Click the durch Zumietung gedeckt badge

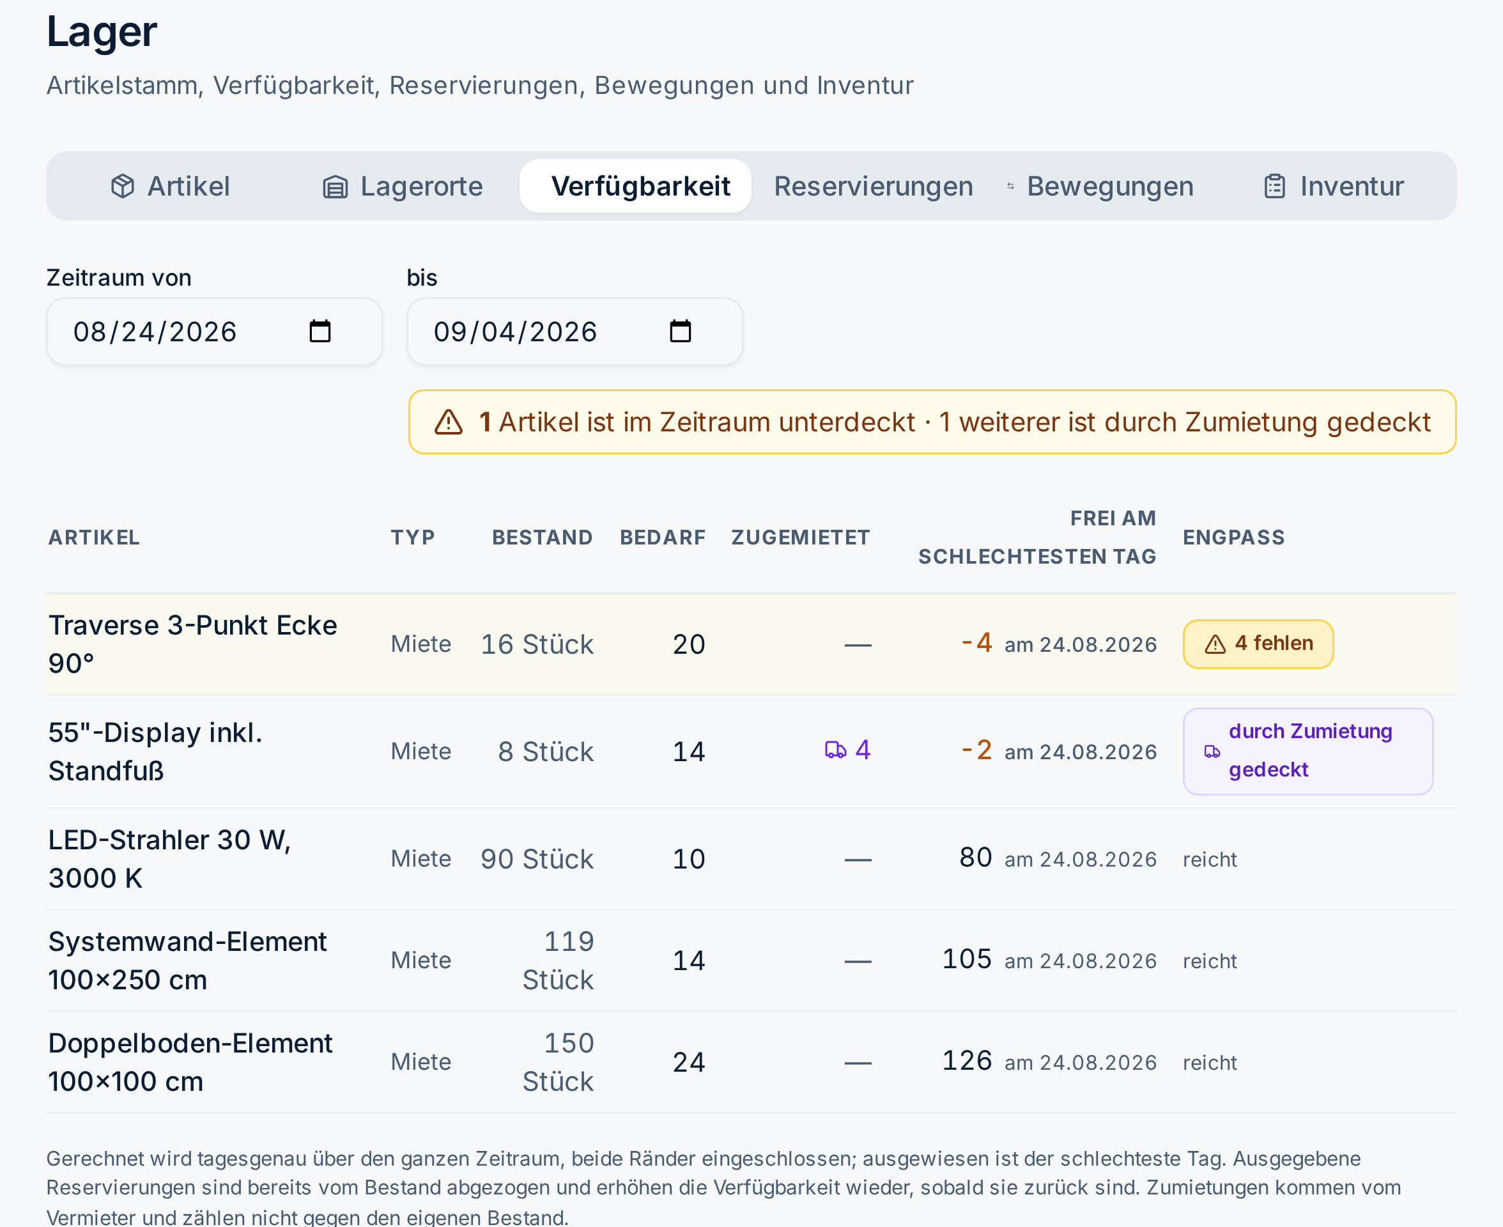click(x=1308, y=752)
